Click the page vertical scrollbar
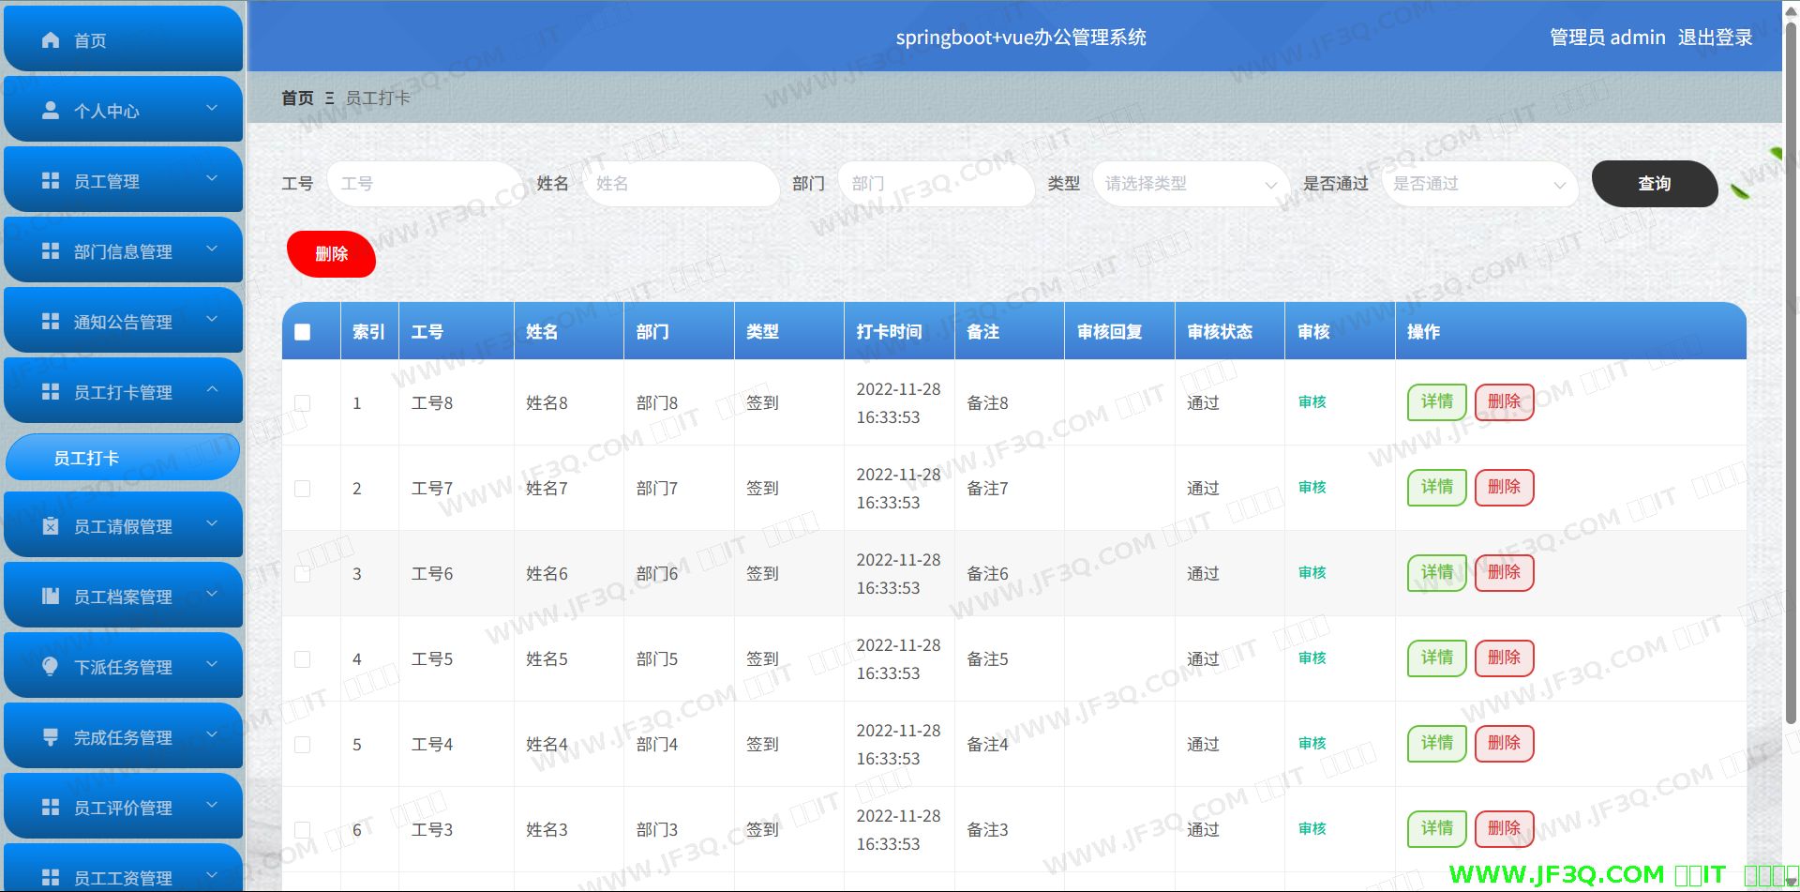Screen dimensions: 1800x892 (x=1791, y=375)
